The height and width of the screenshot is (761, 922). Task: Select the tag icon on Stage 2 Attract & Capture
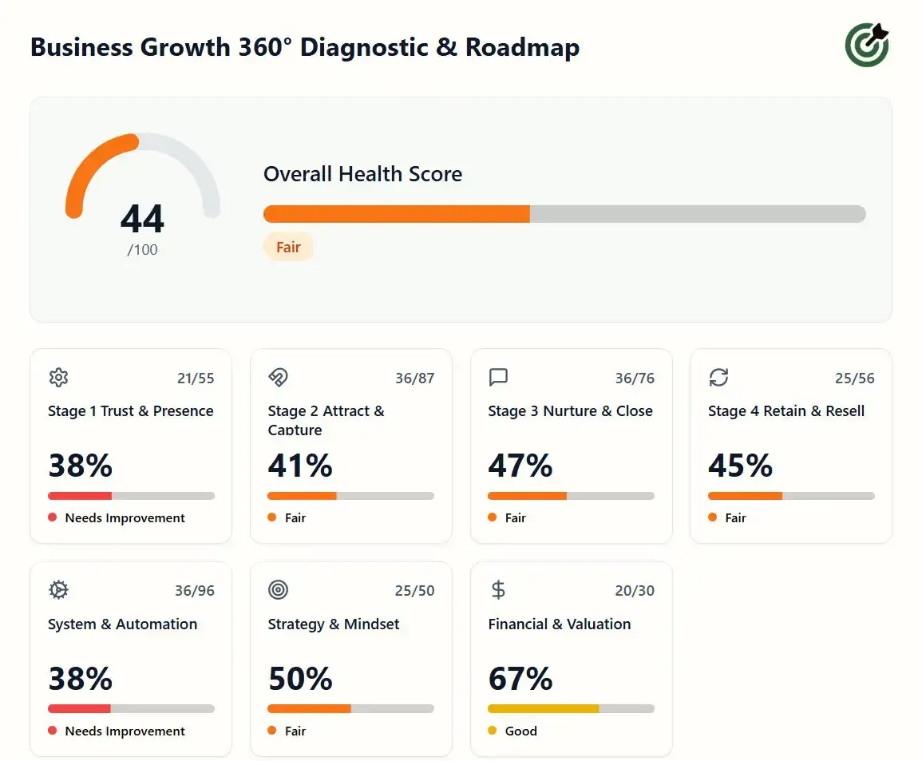pos(278,378)
